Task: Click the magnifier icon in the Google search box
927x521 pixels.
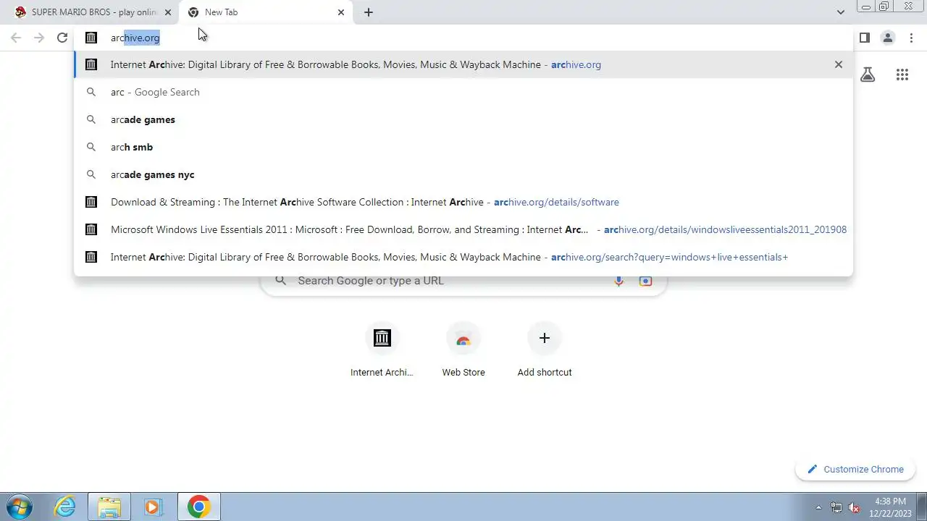Action: click(281, 281)
